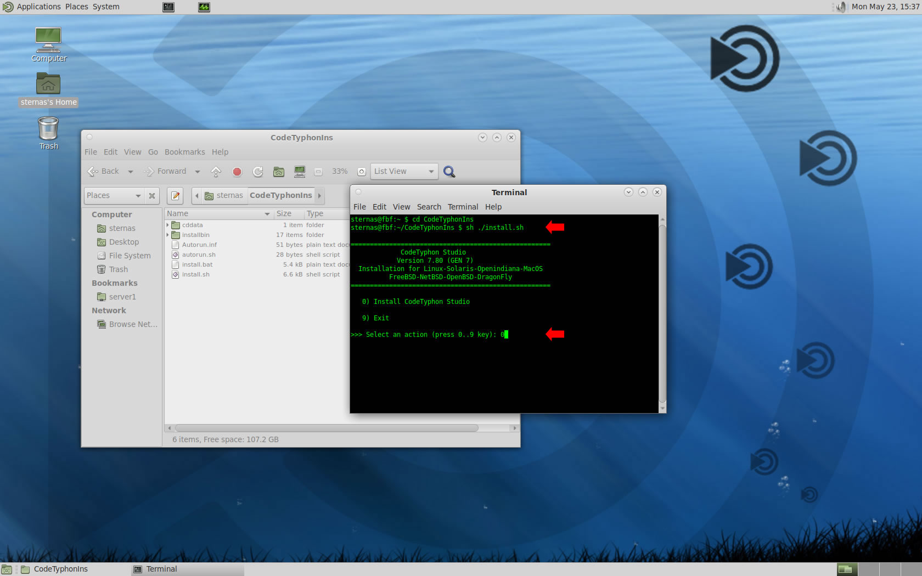
Task: Open Browse Network in sidebar
Action: (133, 324)
